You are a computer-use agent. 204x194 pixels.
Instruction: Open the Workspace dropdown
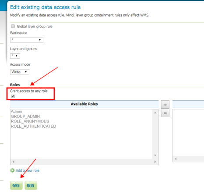(x=27, y=40)
